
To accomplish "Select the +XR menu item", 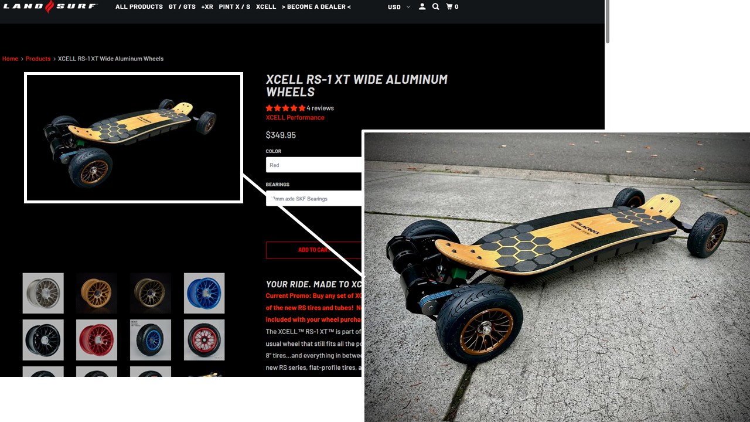I will 207,7.
